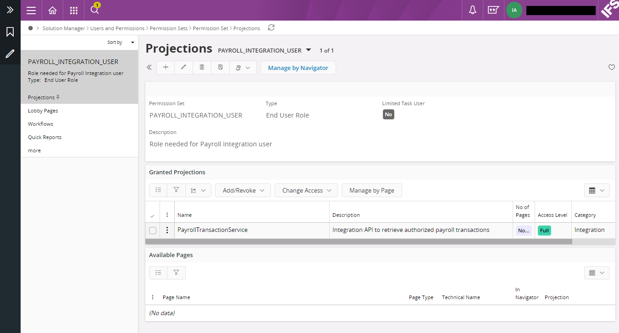Viewport: 619px width, 333px height.
Task: Expand the left sidebar with double chevron
Action: click(10, 10)
